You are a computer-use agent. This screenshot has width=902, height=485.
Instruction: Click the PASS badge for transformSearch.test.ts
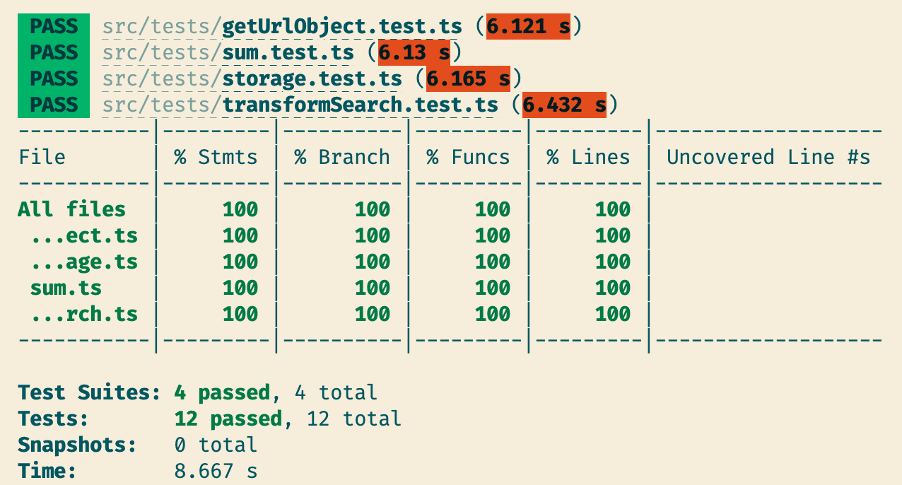[54, 105]
